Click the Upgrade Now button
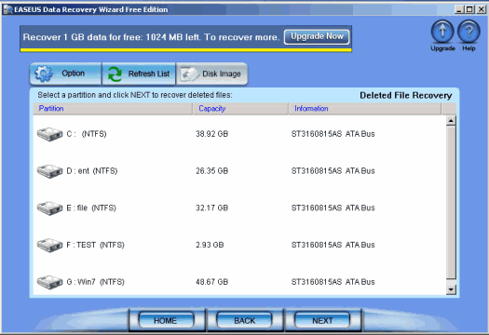Viewport: 489px width, 335px height. [x=317, y=37]
